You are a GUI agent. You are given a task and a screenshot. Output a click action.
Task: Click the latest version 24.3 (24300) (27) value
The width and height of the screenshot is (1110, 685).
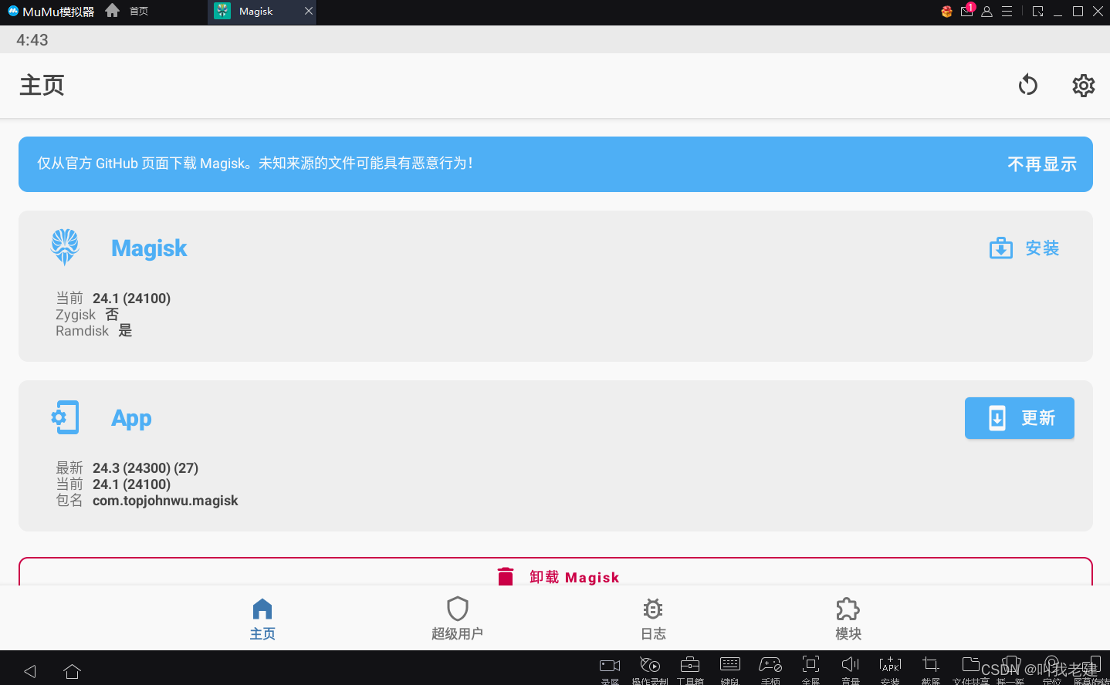[x=145, y=468]
